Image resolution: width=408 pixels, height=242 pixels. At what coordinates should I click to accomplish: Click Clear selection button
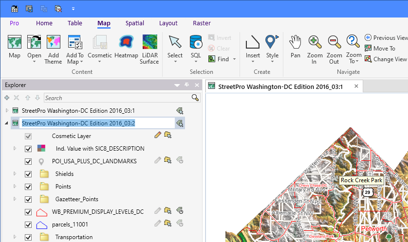[x=219, y=48]
